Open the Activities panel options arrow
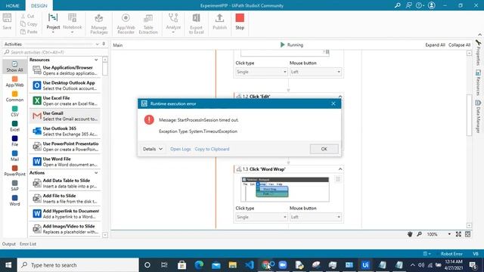The height and width of the screenshot is (272, 484). click(x=98, y=44)
